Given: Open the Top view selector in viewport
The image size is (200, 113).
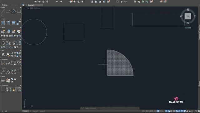Looking at the screenshot, I should pos(28,8).
